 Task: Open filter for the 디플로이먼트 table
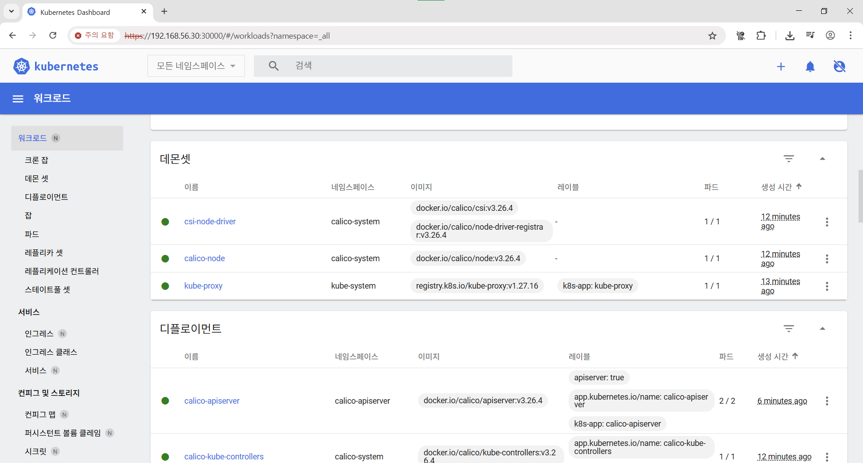pos(789,329)
